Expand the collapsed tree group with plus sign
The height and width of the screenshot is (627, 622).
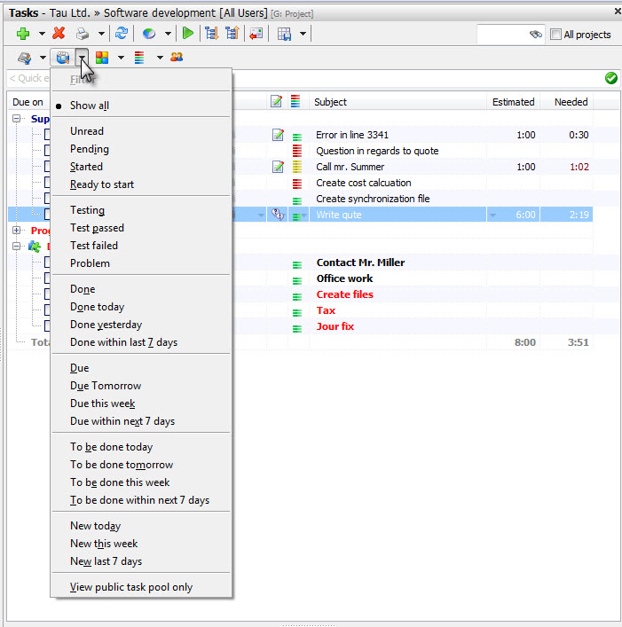click(17, 231)
